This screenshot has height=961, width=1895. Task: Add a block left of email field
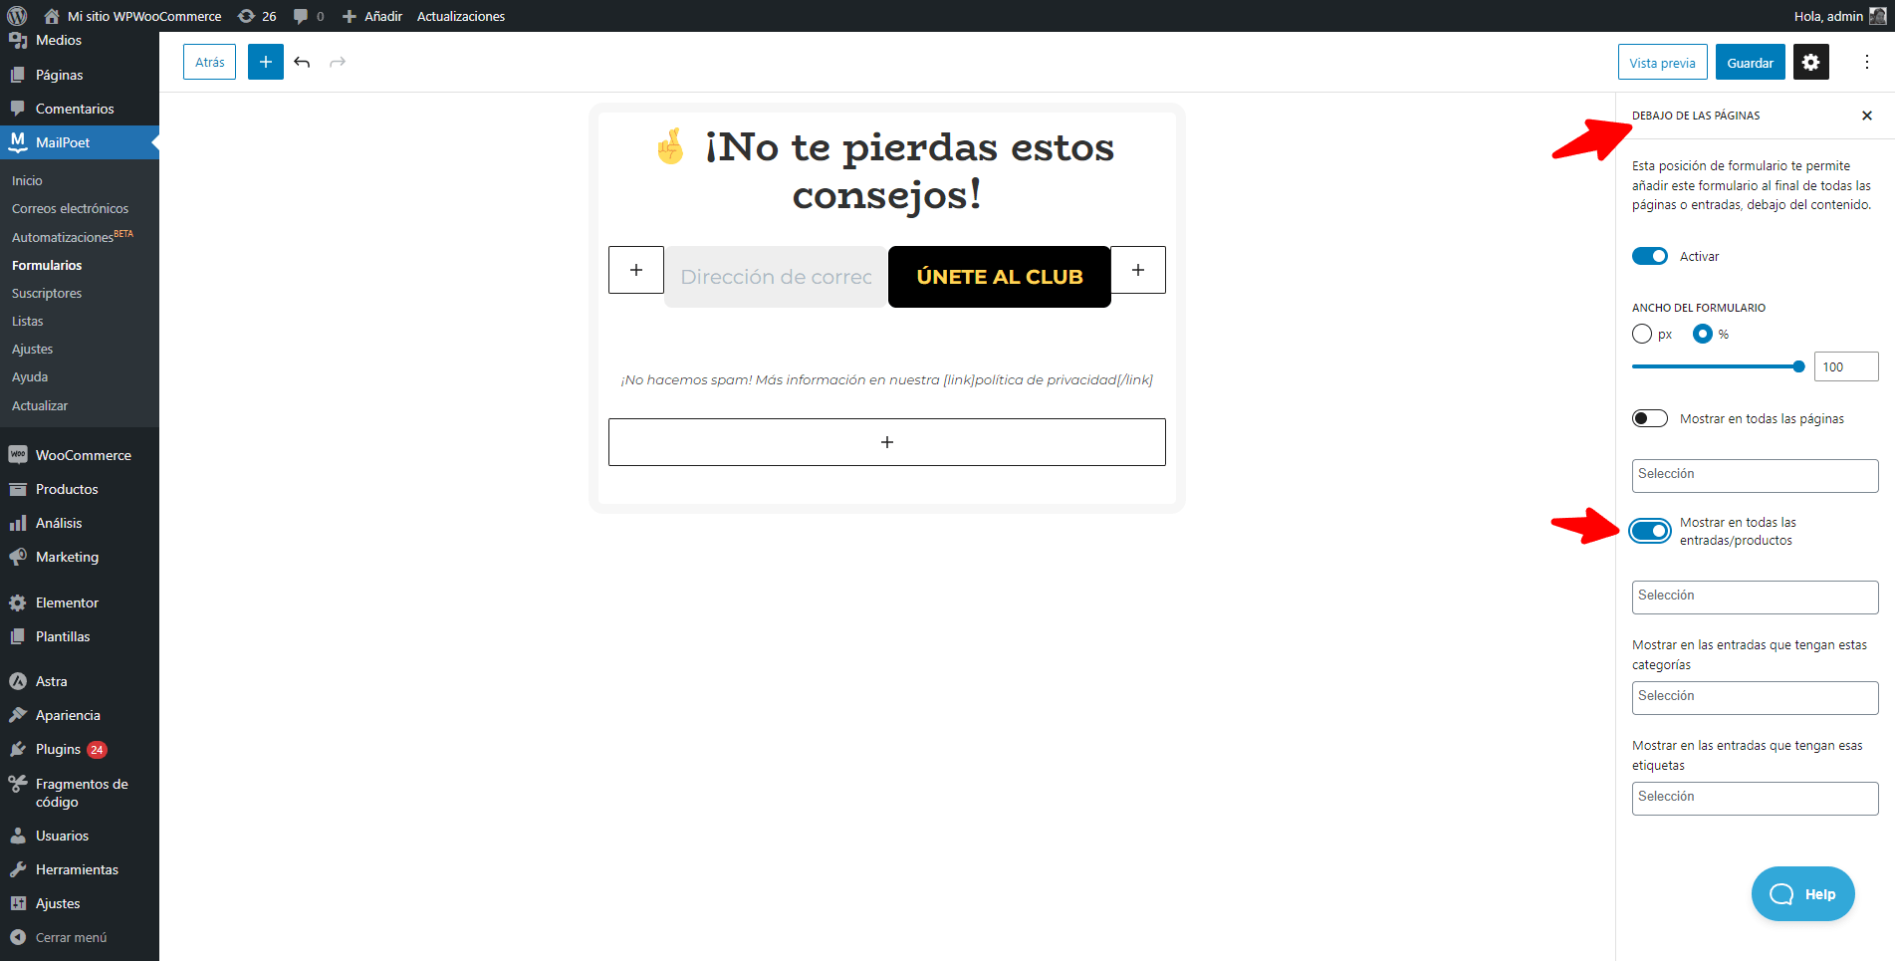pos(636,270)
